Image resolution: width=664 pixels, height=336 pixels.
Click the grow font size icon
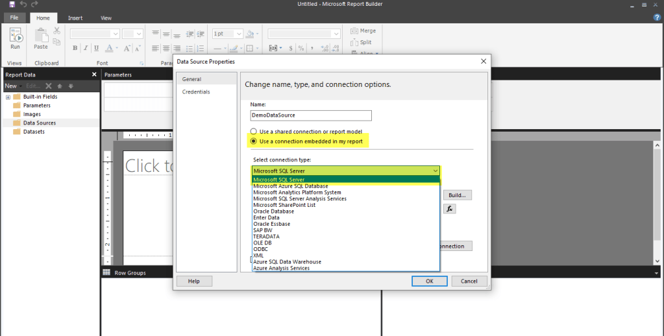click(127, 48)
